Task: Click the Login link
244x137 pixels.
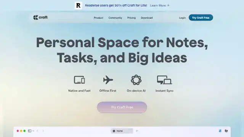Action: tap(182, 18)
